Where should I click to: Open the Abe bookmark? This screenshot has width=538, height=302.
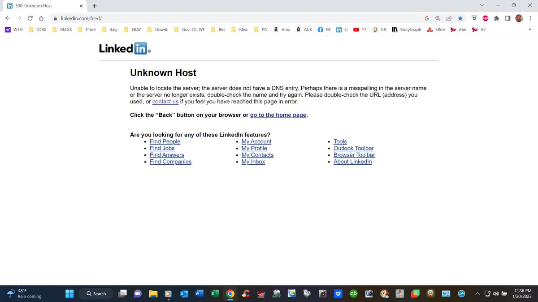tap(459, 30)
